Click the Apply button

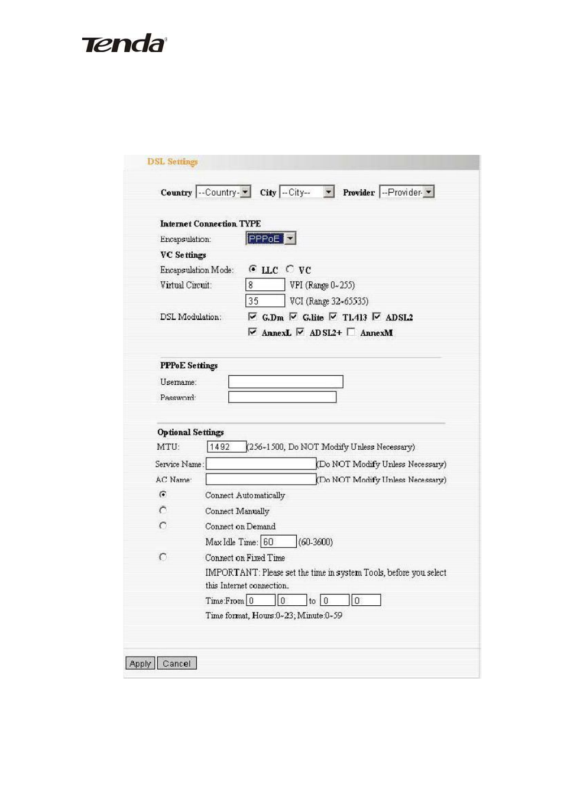140,663
